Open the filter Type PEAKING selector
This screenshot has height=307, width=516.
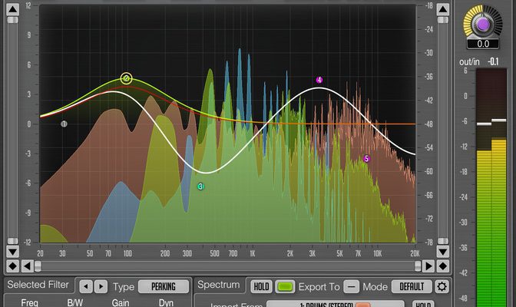(x=164, y=286)
